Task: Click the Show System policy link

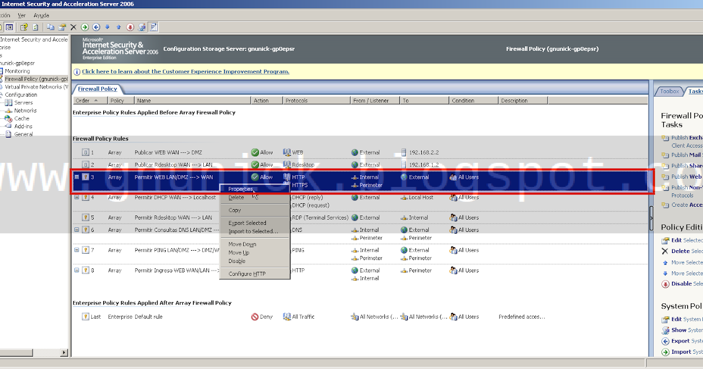Action: [x=687, y=330]
